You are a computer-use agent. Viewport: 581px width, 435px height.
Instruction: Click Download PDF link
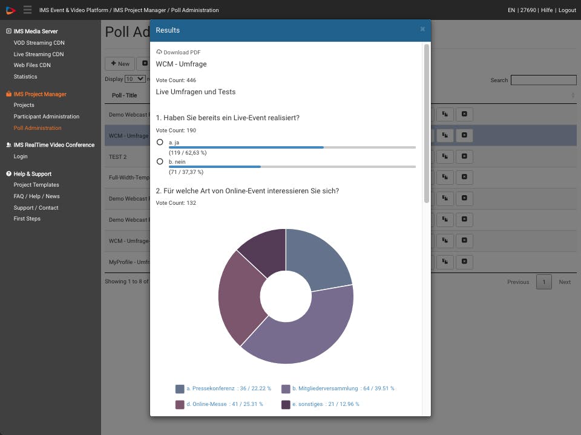[182, 52]
